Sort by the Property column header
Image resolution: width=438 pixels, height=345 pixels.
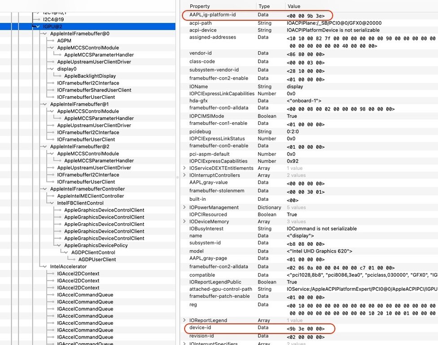200,6
